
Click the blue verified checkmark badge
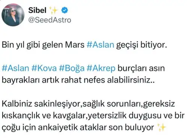pyautogui.click(x=65, y=10)
